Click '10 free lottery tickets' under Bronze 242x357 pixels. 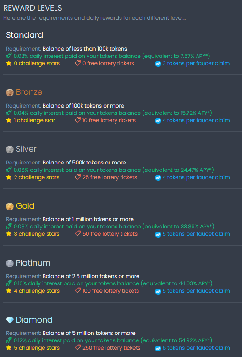(x=109, y=120)
